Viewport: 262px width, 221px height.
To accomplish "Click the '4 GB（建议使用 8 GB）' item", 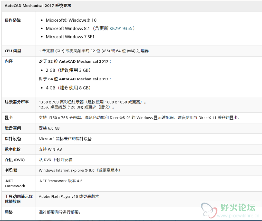I will point(68,88).
